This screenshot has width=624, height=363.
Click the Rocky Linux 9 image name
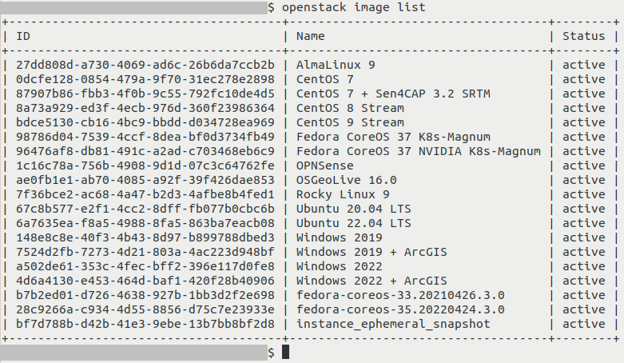343,194
